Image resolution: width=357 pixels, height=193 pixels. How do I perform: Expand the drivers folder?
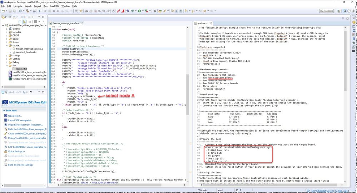point(6,42)
